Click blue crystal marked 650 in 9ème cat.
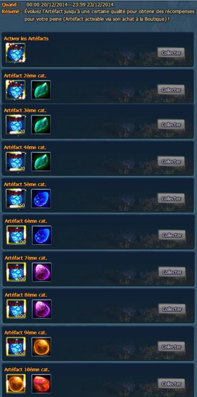The width and height of the screenshot is (197, 397). pyautogui.click(x=16, y=347)
